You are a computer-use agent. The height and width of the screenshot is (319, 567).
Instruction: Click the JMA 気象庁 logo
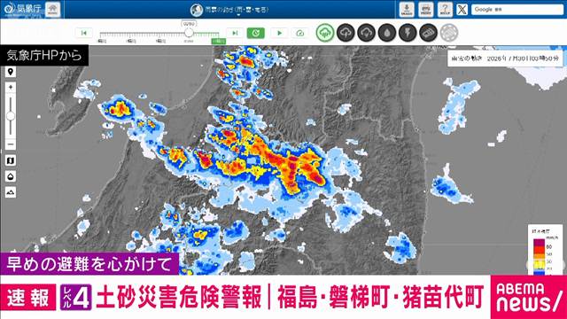(22, 9)
